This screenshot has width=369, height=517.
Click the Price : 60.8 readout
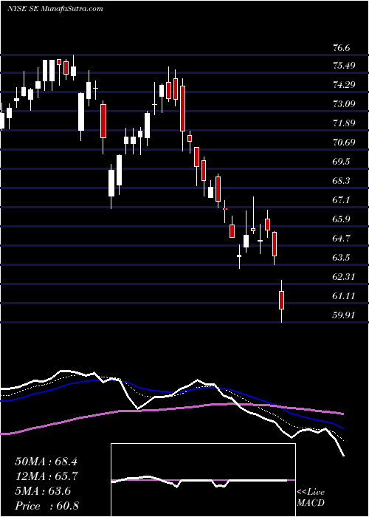[x=46, y=506]
